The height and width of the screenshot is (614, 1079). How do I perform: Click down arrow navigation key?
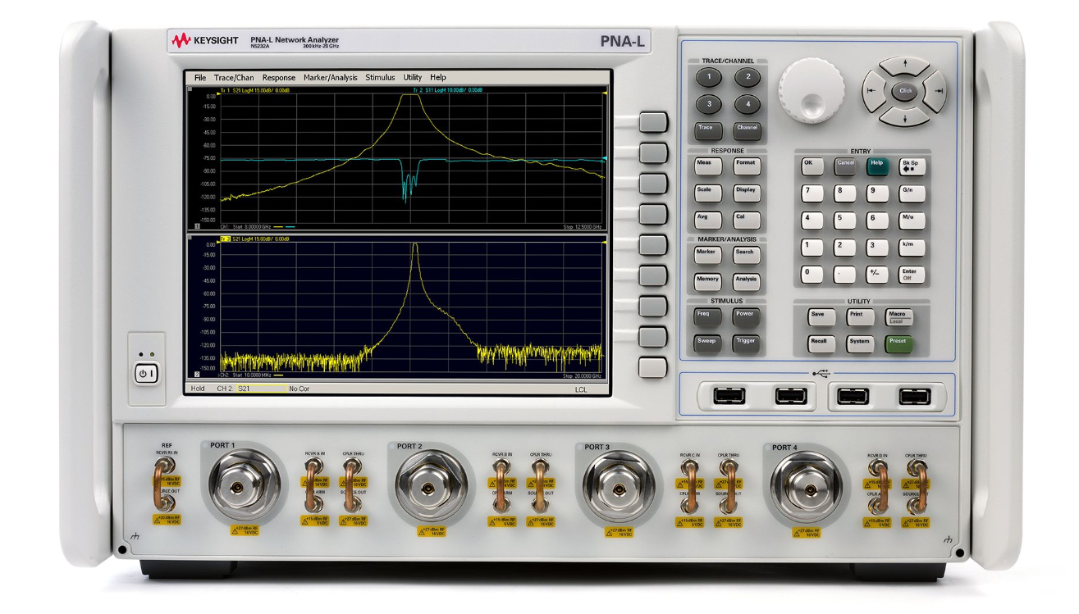click(904, 118)
